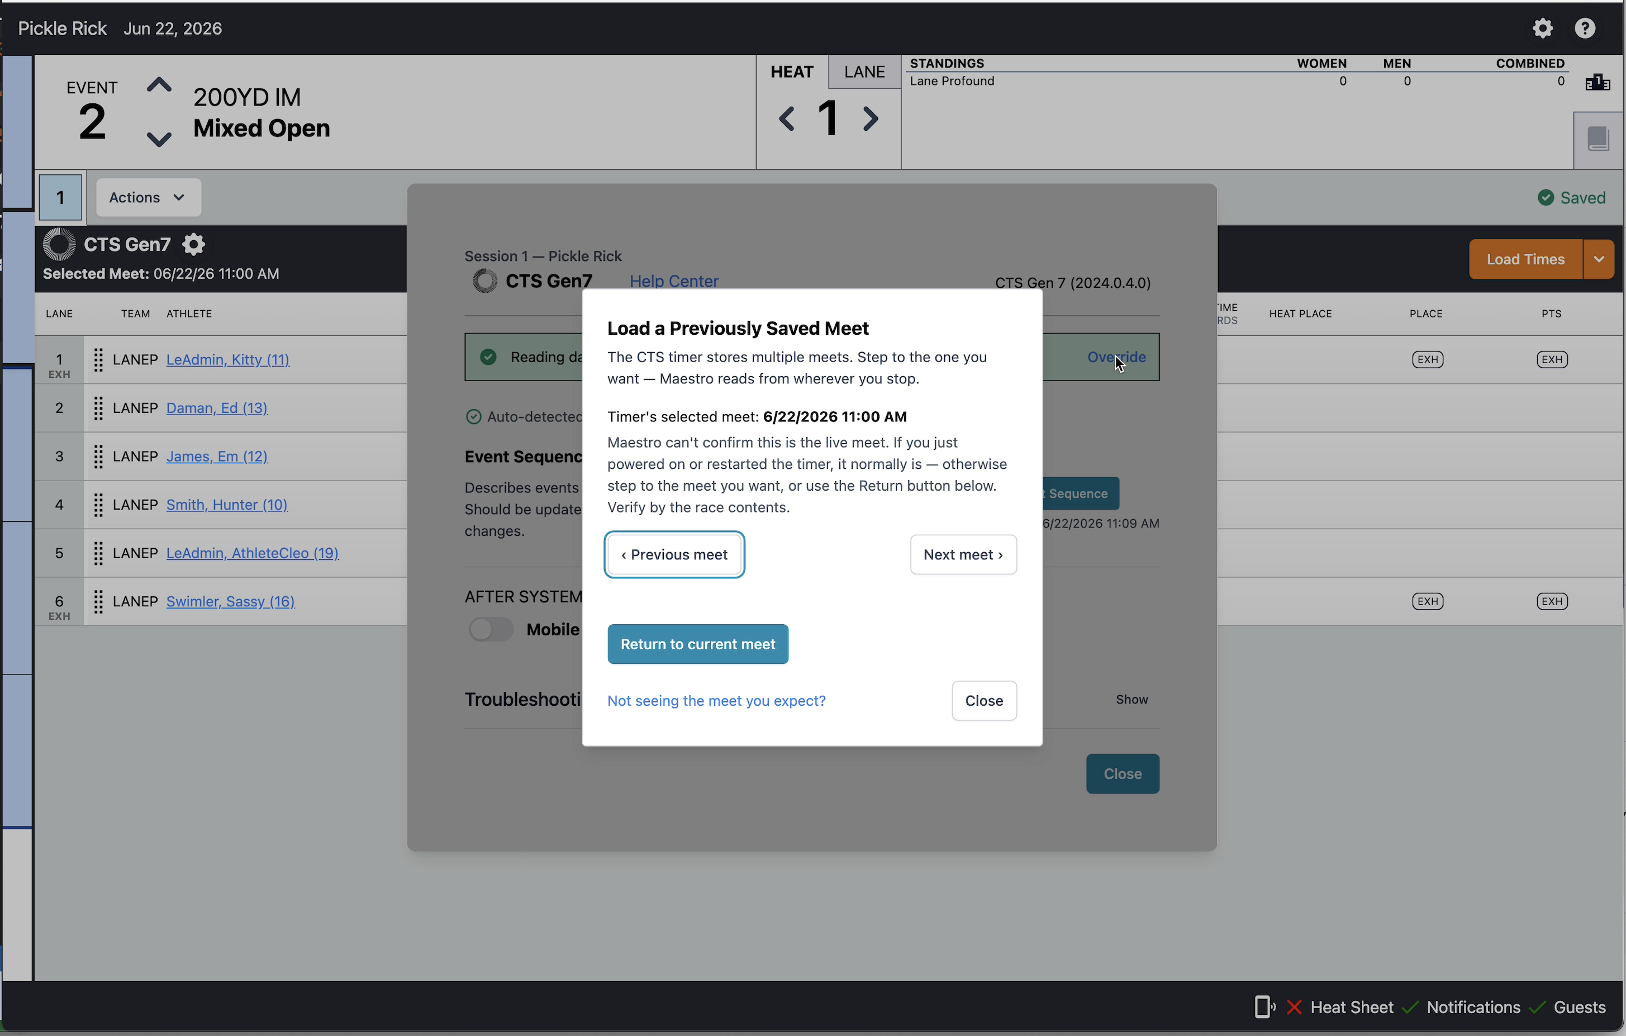
Task: Go to next event with down chevron
Action: coord(159,139)
